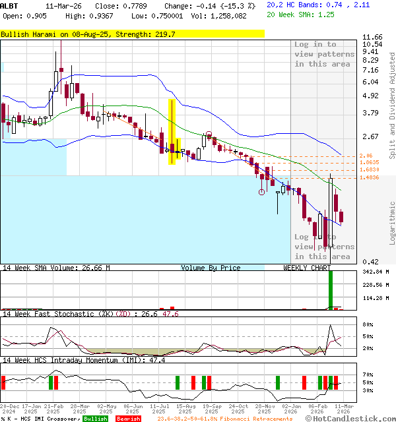
Task: Click the large white candle in February 2026
Action: click(331, 211)
